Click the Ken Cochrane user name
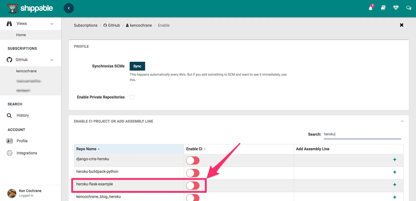Viewport: 416px width, 201px height. (x=30, y=191)
